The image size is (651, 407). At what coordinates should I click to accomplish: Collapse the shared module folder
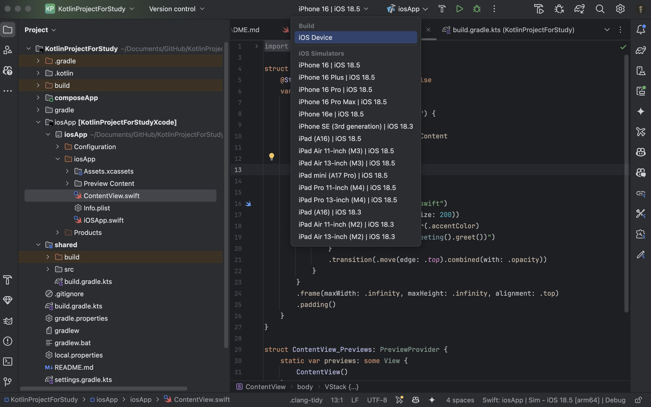pos(38,245)
